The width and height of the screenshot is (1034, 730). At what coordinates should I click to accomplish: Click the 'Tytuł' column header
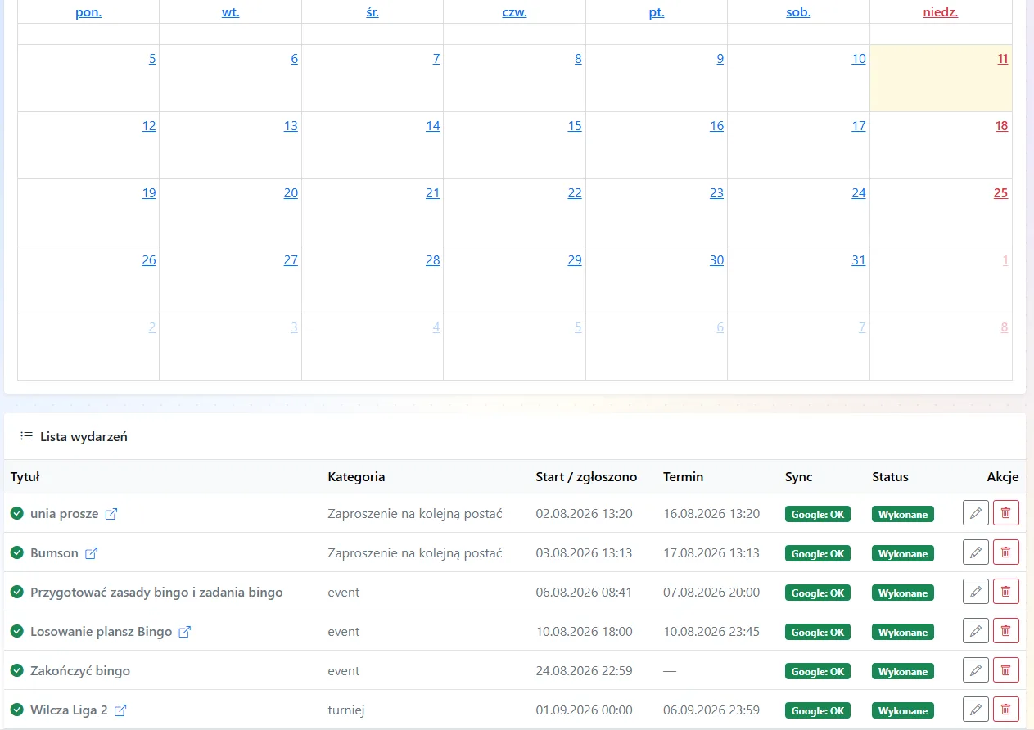(x=25, y=476)
